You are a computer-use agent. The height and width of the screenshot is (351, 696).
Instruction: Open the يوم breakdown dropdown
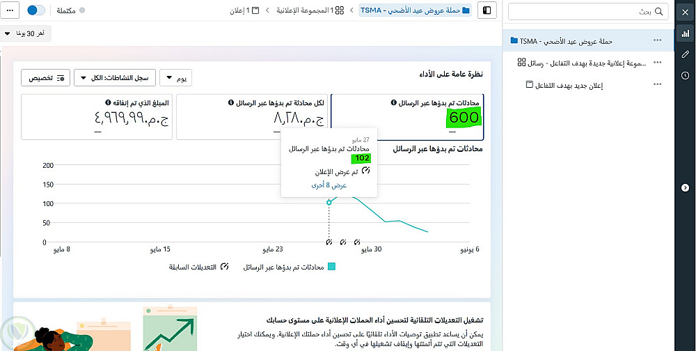click(x=176, y=78)
